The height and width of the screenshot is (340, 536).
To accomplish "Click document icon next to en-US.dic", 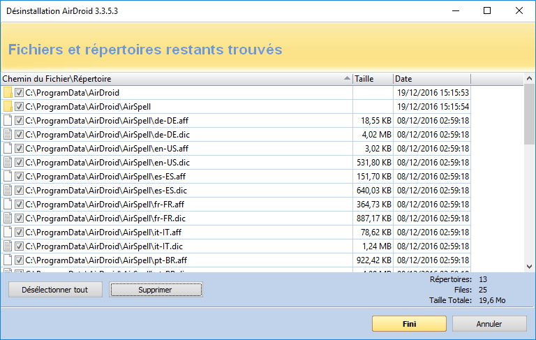I will (x=8, y=163).
